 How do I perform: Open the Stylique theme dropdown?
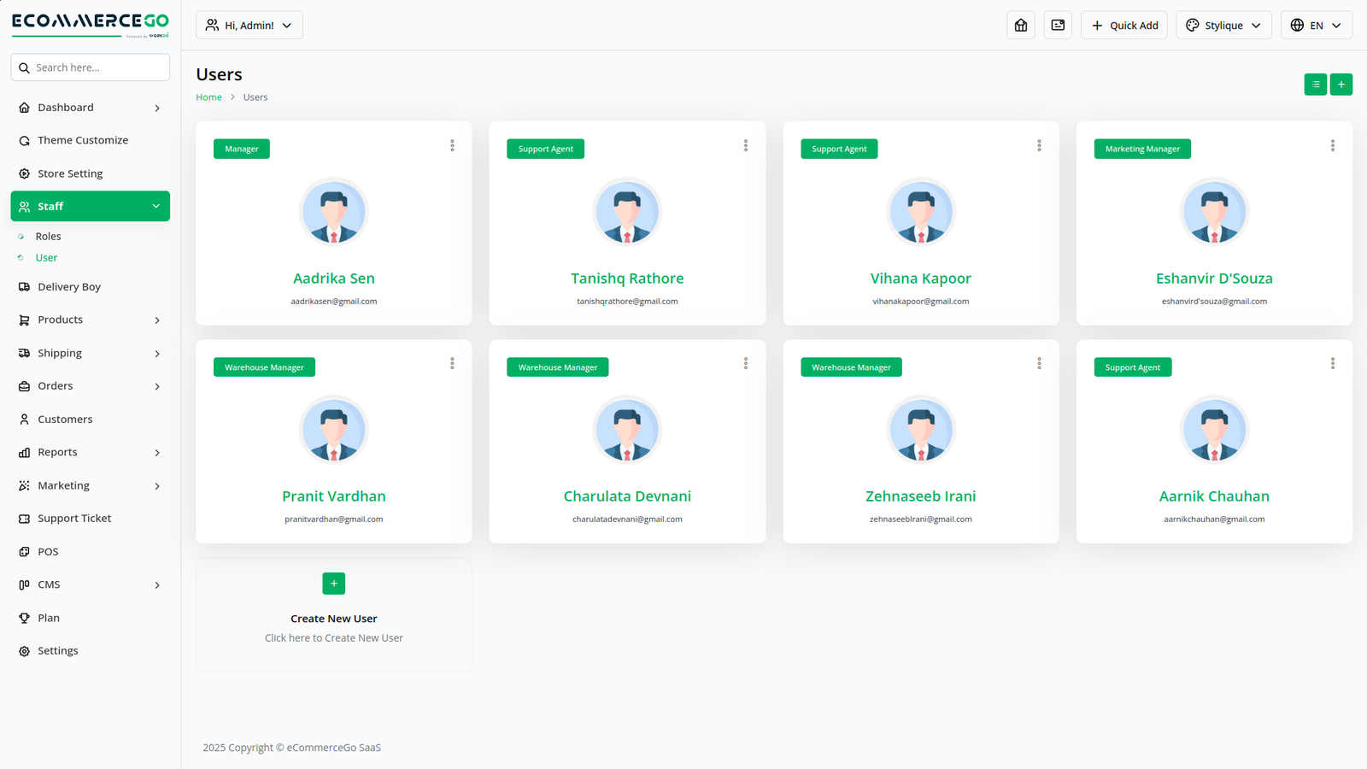click(1223, 26)
